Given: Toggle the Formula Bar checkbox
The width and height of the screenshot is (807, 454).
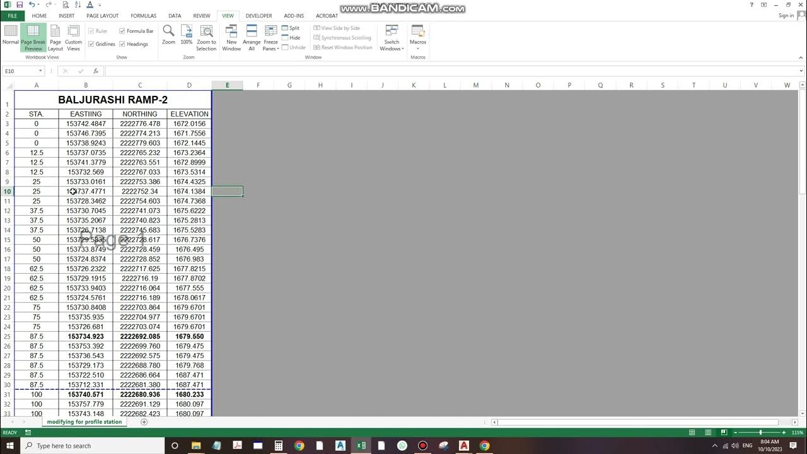Looking at the screenshot, I should tap(136, 31).
